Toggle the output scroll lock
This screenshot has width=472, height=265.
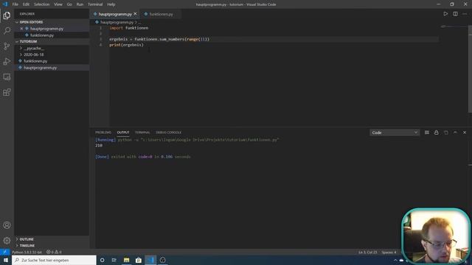tap(436, 132)
